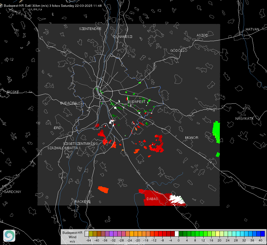267x245 pixels.
Task: Click the -16 legend value
Action: [146, 240]
